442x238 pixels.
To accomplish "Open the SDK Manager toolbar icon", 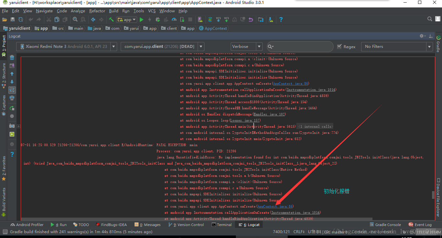I will point(271,19).
